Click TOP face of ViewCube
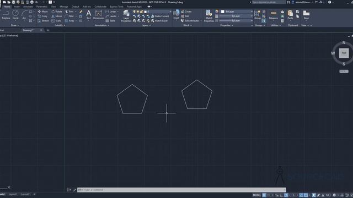The image size is (353, 198). coord(344,53)
